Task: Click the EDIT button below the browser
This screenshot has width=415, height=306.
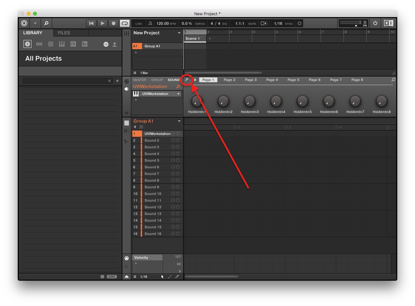Action: click(x=112, y=276)
